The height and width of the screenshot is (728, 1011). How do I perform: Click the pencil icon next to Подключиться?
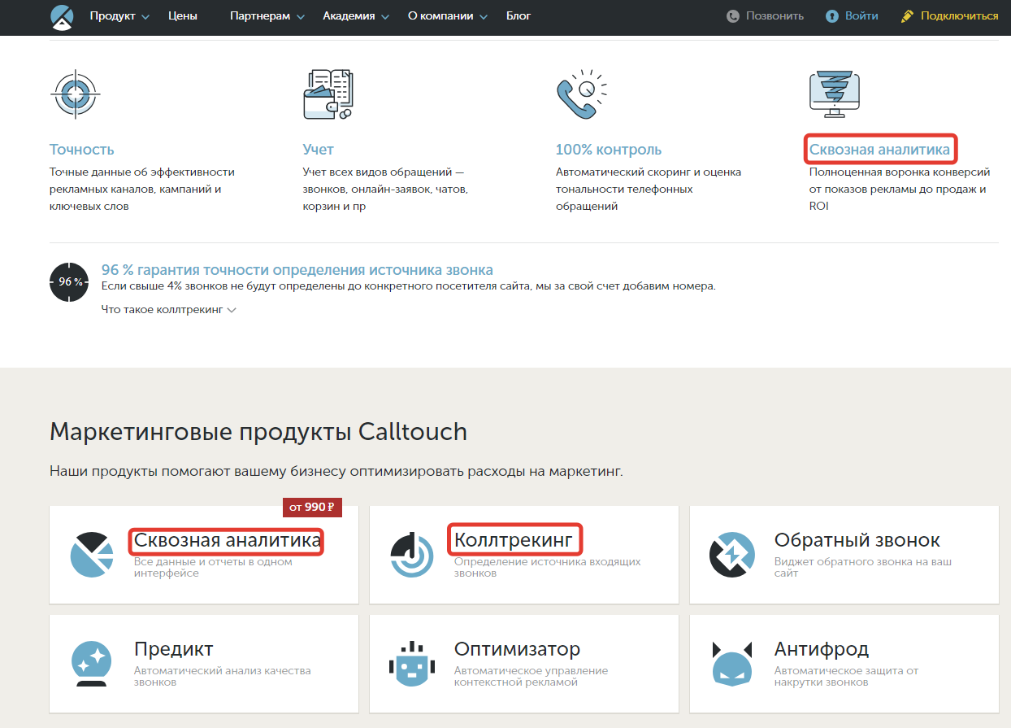click(x=908, y=16)
